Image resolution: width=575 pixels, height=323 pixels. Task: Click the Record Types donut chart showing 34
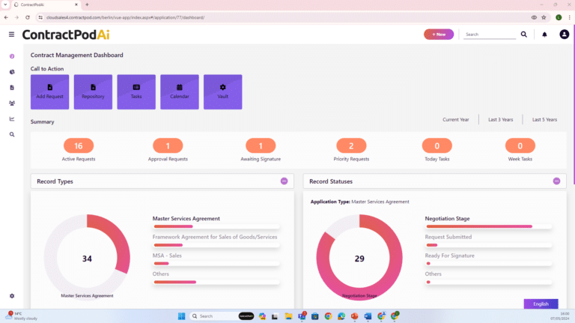87,258
